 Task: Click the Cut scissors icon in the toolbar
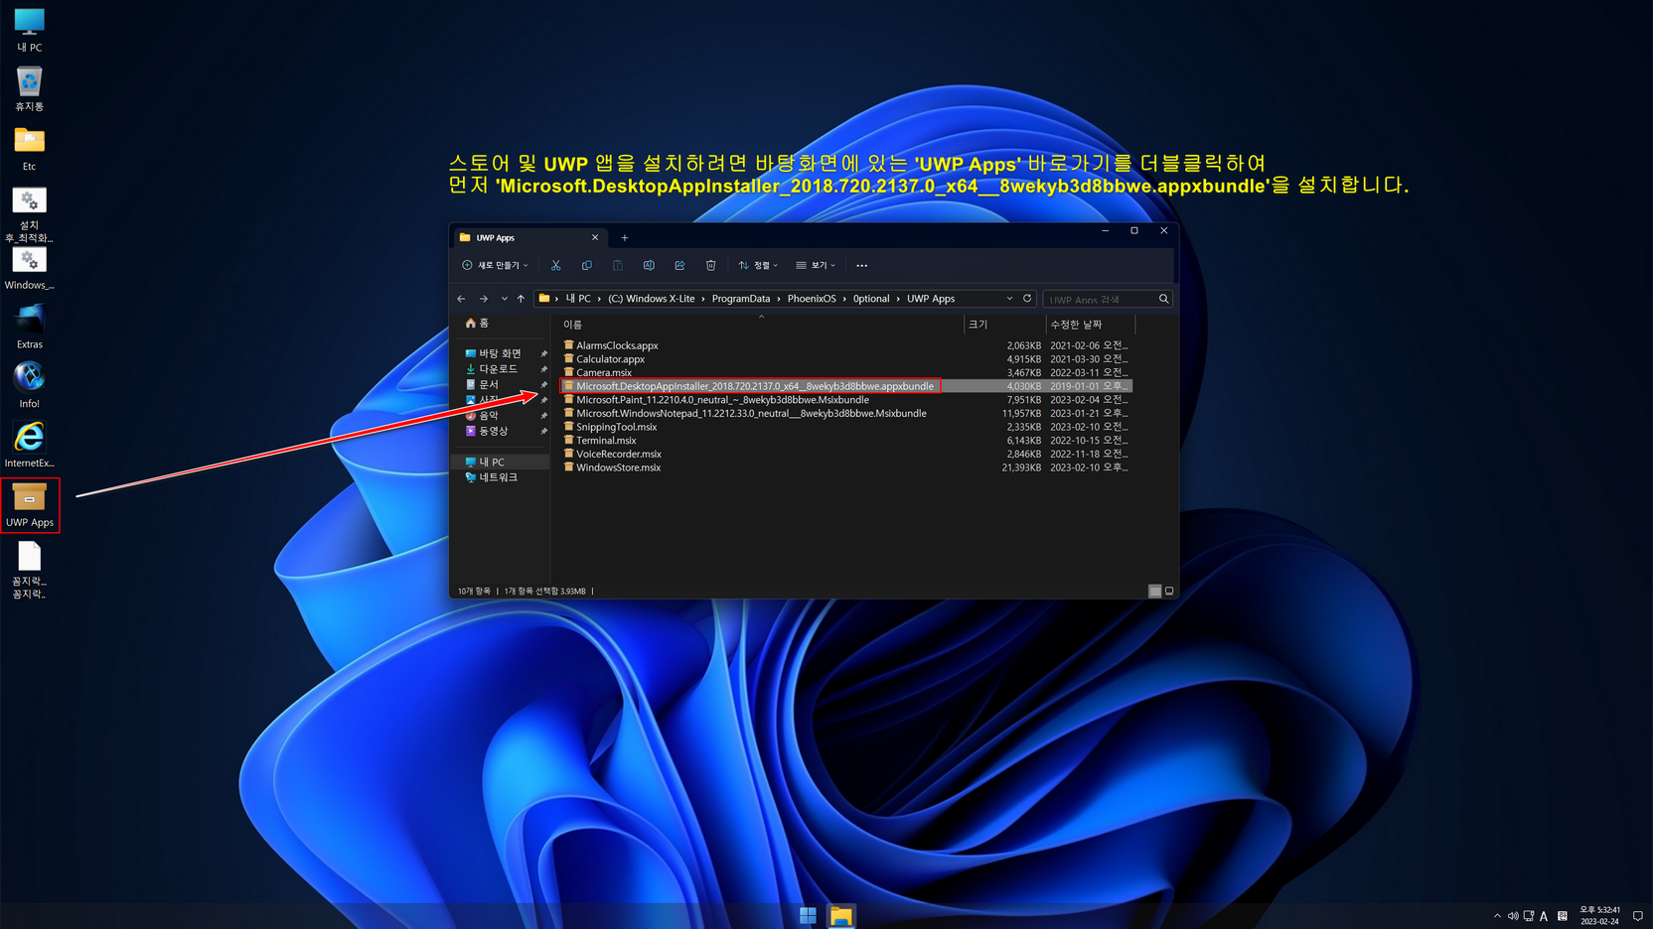(x=555, y=265)
